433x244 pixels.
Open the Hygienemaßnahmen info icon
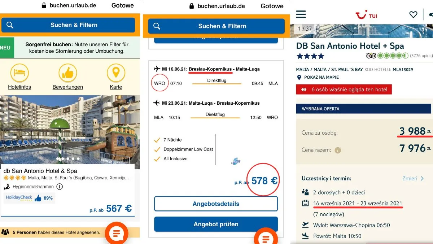coord(59,187)
